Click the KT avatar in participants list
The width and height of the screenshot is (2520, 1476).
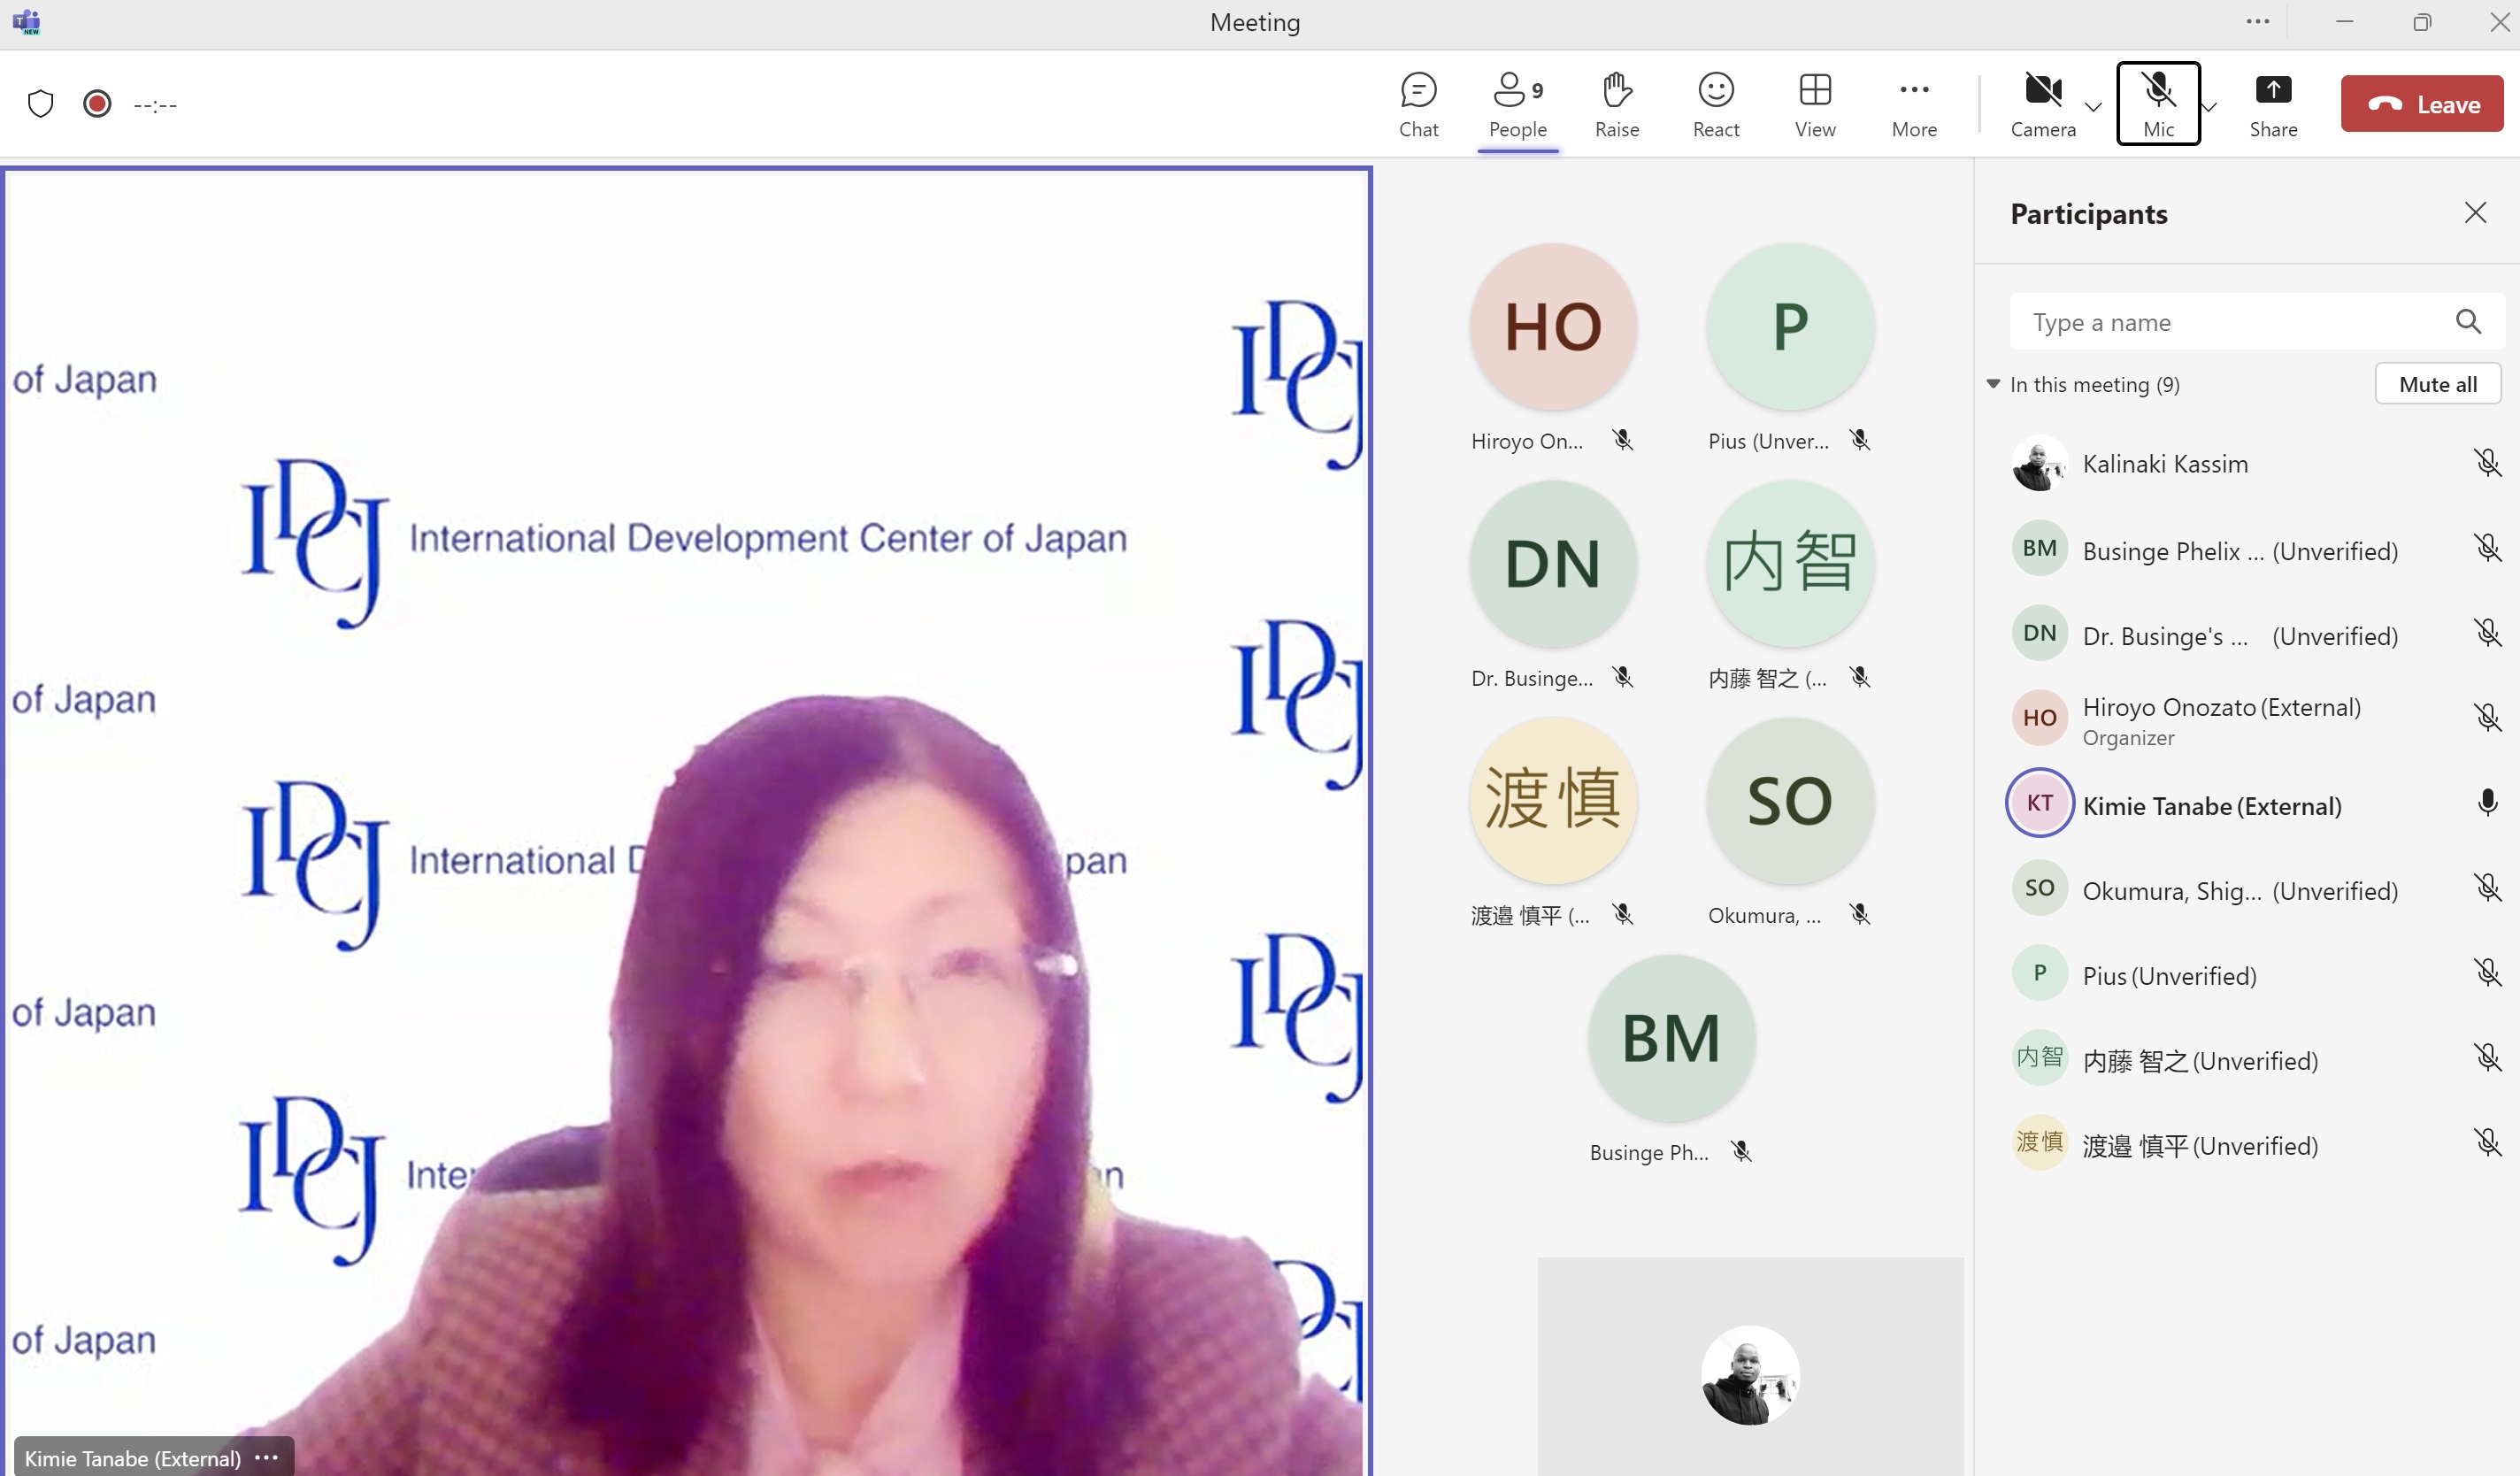tap(2039, 802)
